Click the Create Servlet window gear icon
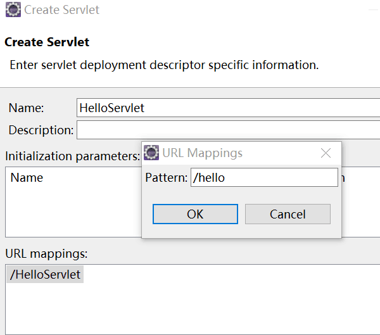The width and height of the screenshot is (380, 335). tap(13, 9)
